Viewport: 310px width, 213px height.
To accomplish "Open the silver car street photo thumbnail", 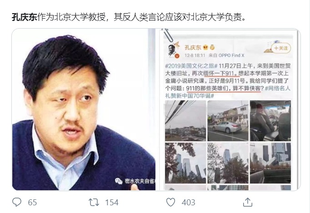I will point(228,121).
